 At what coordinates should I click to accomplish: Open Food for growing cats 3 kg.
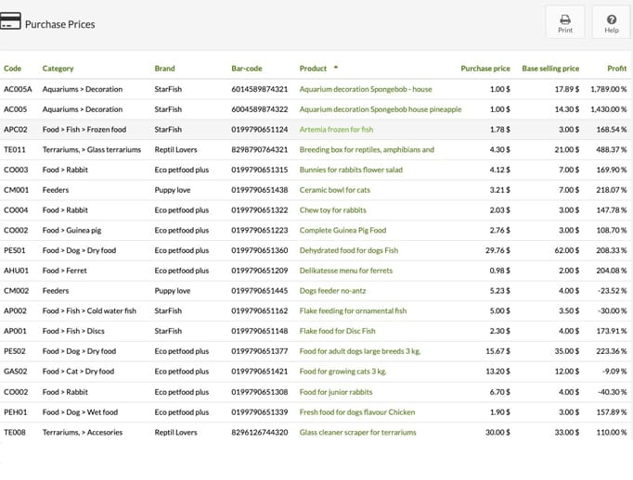coord(342,372)
